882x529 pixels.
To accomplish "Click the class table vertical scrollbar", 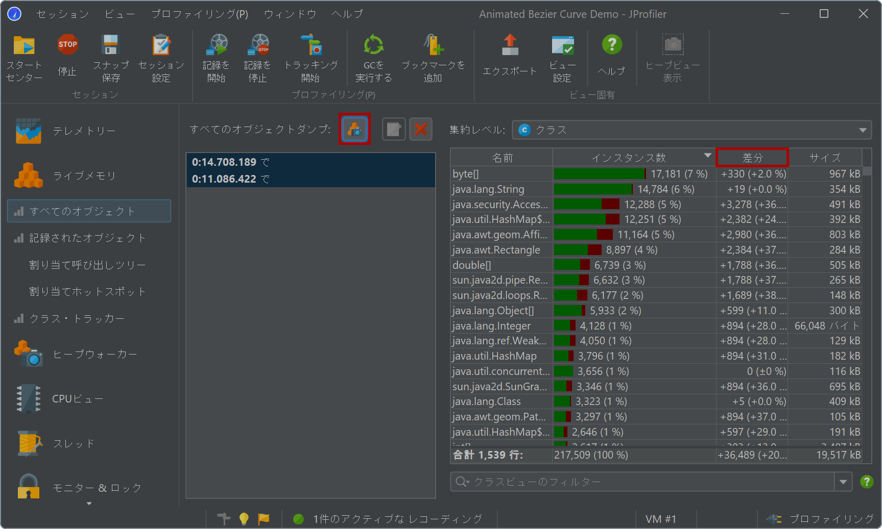I will tap(867, 306).
